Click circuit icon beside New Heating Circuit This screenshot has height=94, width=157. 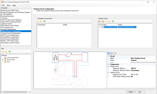(x=102, y=27)
